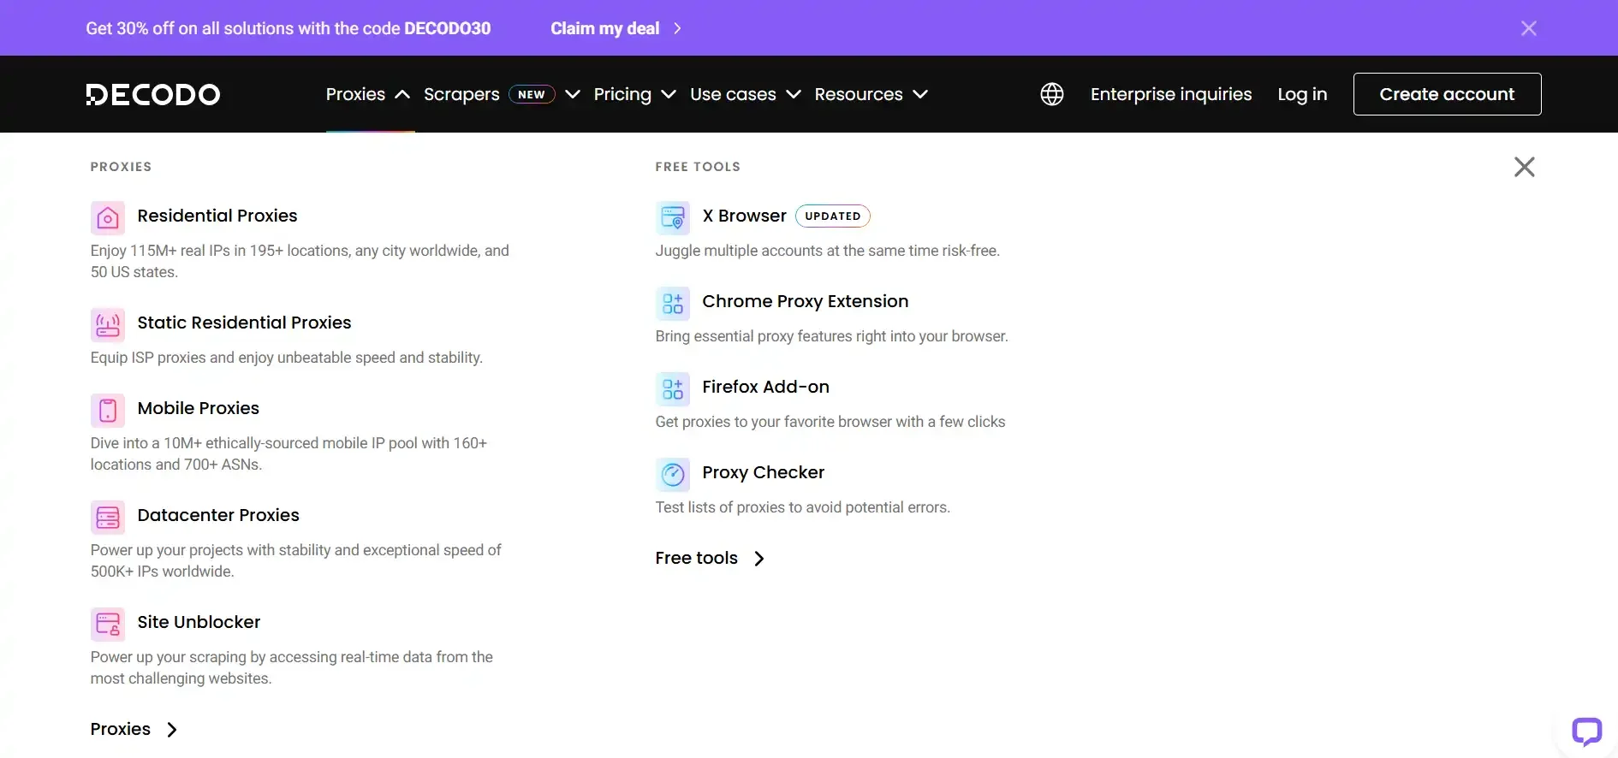Click 'Equip ISP proxies' description
1618x758 pixels.
(x=287, y=358)
